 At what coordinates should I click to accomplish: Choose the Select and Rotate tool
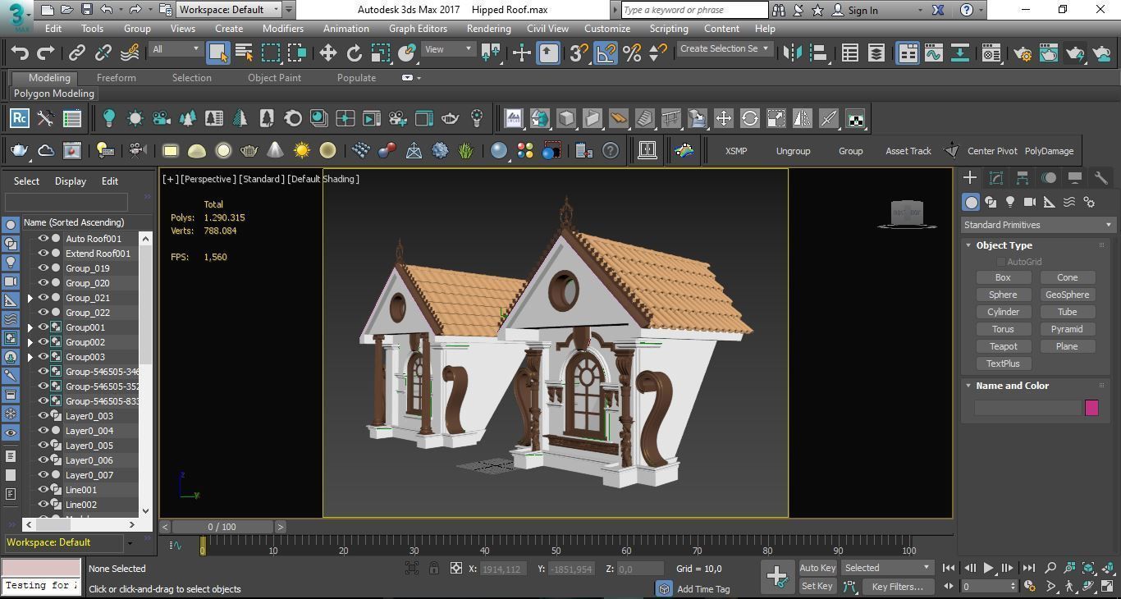(x=354, y=53)
